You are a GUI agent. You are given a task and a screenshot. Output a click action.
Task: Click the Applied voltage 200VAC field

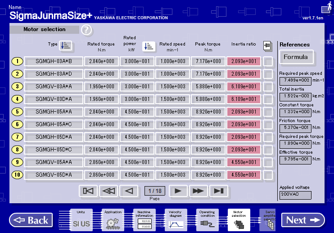coord(295,195)
